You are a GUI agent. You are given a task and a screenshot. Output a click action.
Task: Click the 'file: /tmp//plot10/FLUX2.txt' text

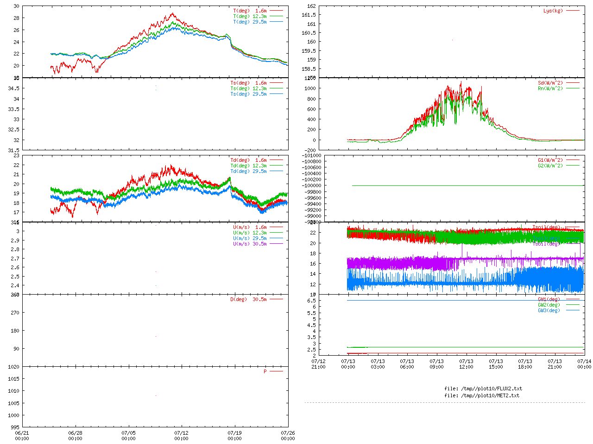[x=483, y=388]
